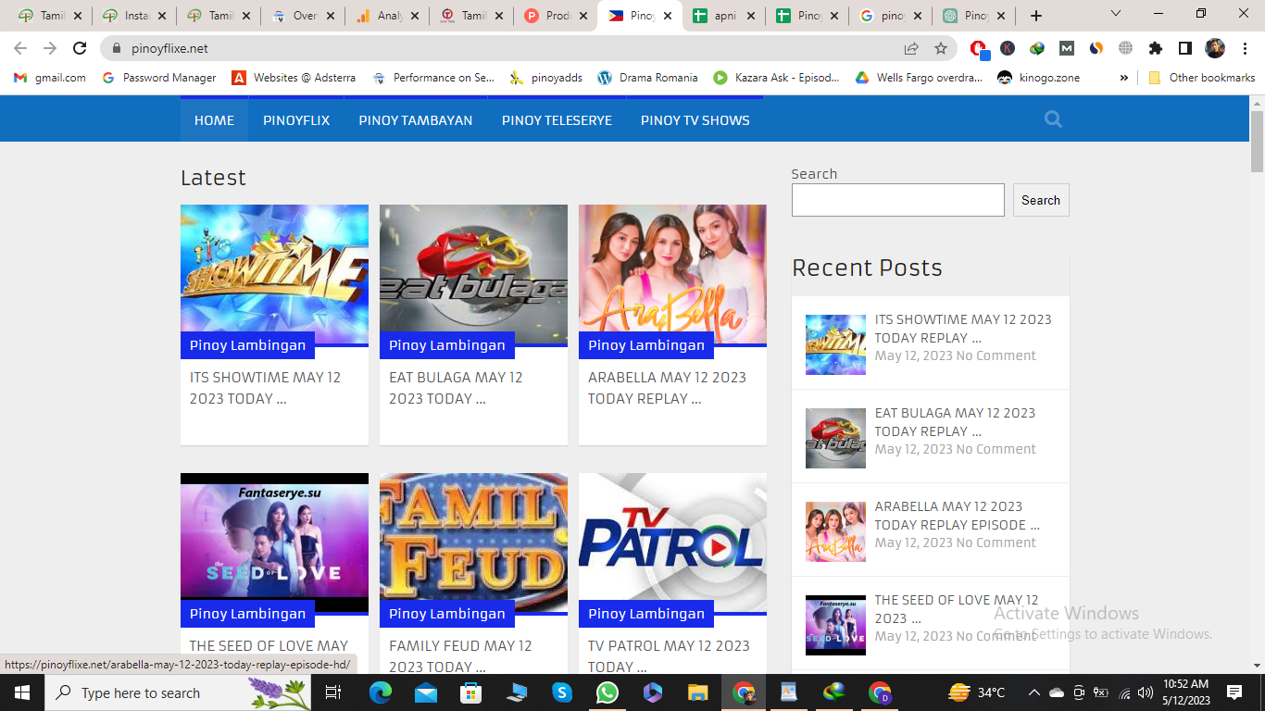This screenshot has width=1265, height=711.
Task: Open the PINOY TAMBAYAN menu item
Action: click(x=416, y=120)
